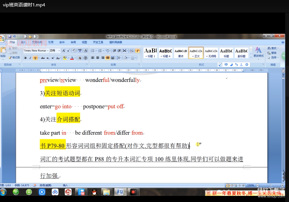This screenshot has width=289, height=202.
Task: Toggle Bold formatting
Action: coord(25,58)
